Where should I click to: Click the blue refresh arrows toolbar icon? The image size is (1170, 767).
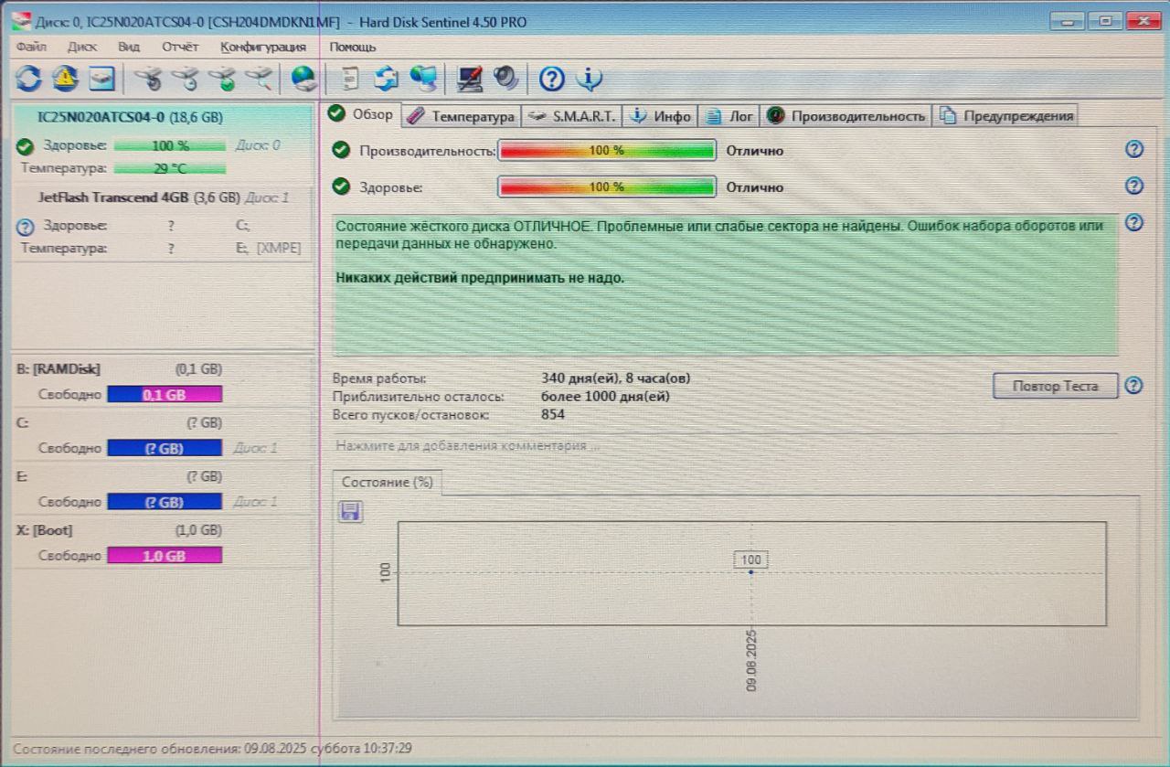pyautogui.click(x=29, y=80)
